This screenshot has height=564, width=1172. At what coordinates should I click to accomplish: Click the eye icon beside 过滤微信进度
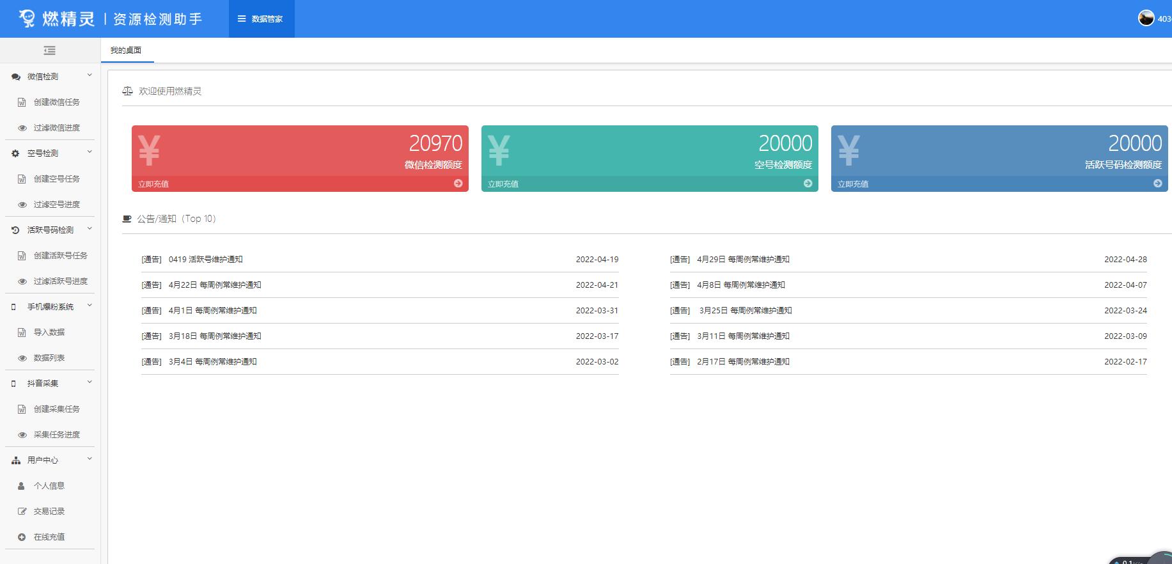pos(22,128)
